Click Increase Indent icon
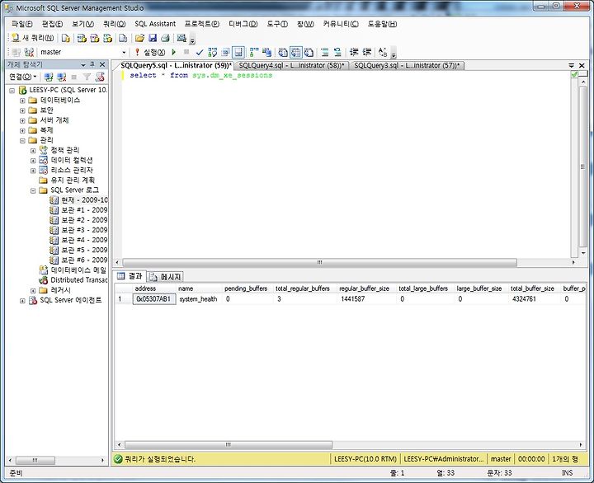Screen dimensions: 594x483 point(366,52)
